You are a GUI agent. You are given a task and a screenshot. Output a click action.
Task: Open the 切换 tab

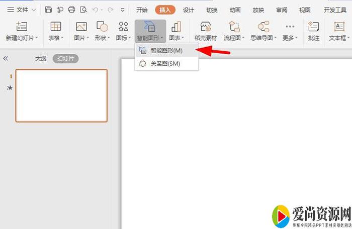212,10
